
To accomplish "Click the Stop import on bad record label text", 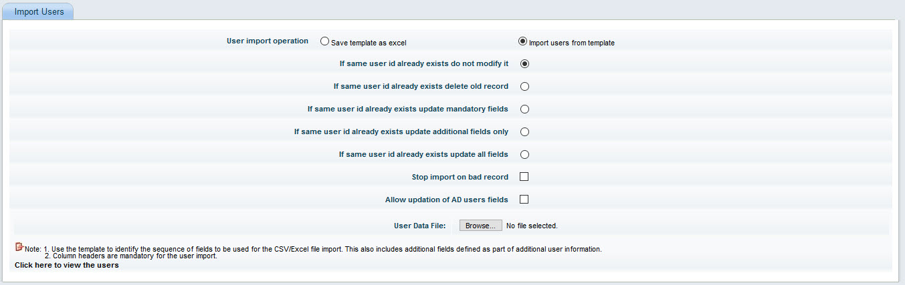I will (x=460, y=178).
